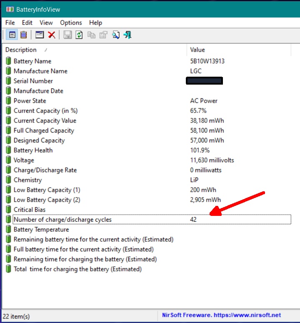The width and height of the screenshot is (300, 323).
Task: Refresh battery data with the green arrows icon
Action: click(79, 35)
